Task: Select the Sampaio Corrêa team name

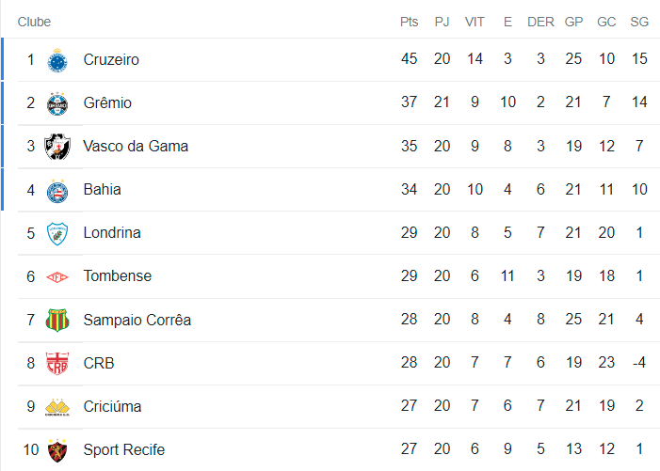Action: [137, 320]
